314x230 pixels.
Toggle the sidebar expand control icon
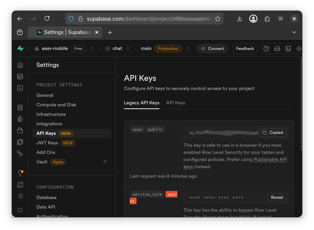click(20, 210)
